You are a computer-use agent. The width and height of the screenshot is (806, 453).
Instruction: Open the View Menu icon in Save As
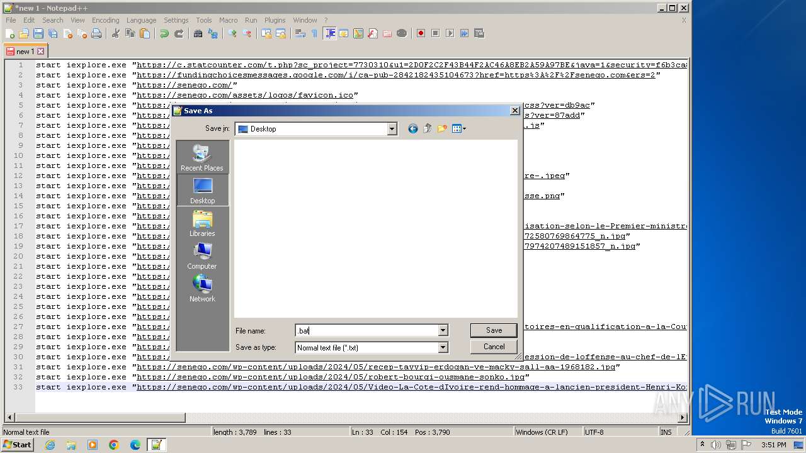pos(459,128)
